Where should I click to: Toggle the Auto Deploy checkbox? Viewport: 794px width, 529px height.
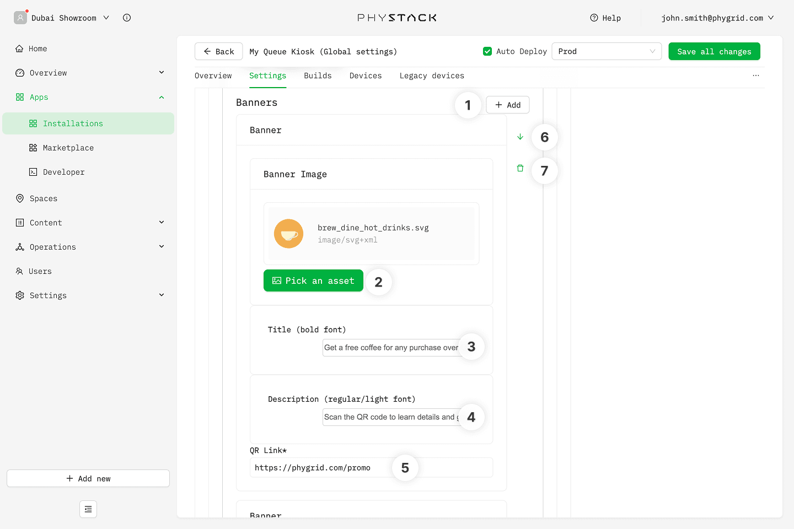tap(487, 51)
